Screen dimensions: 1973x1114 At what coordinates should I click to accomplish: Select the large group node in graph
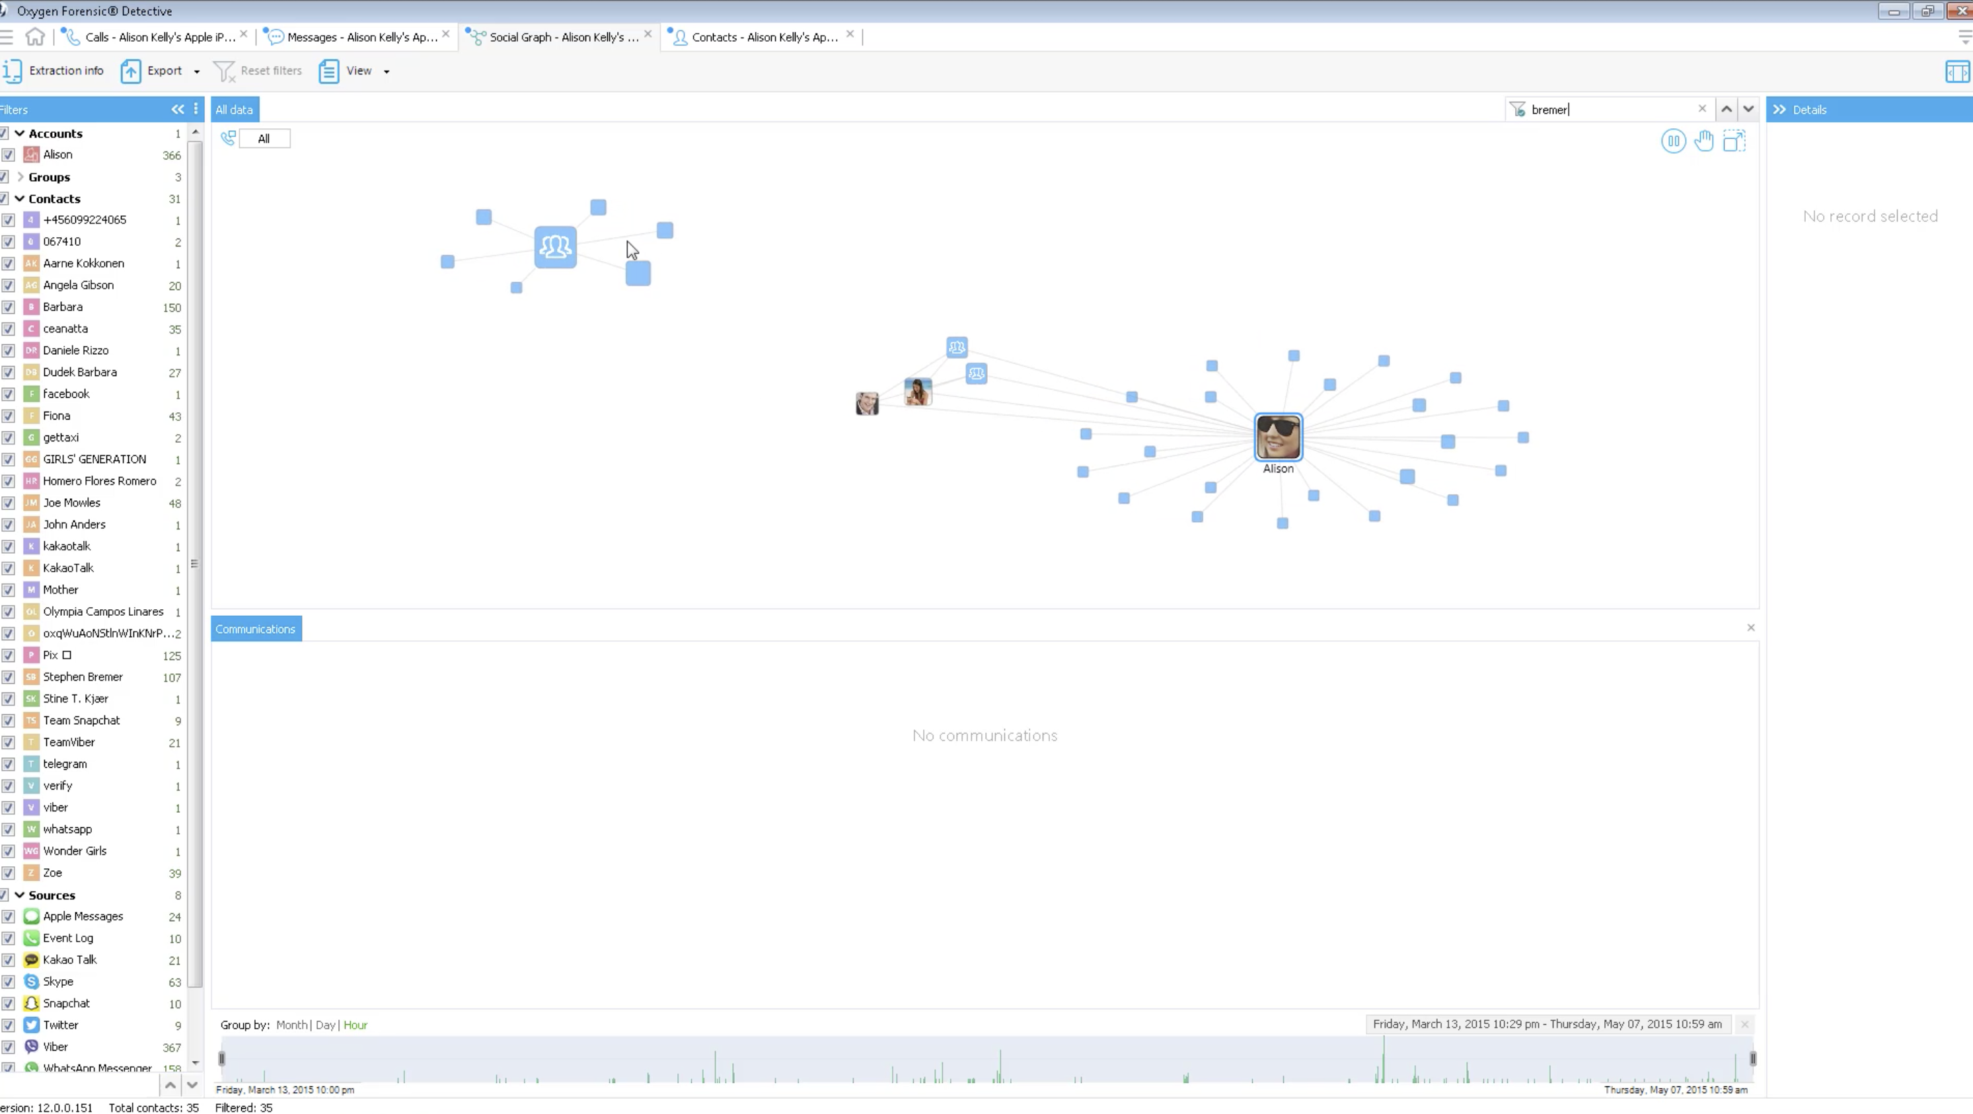[x=555, y=246]
